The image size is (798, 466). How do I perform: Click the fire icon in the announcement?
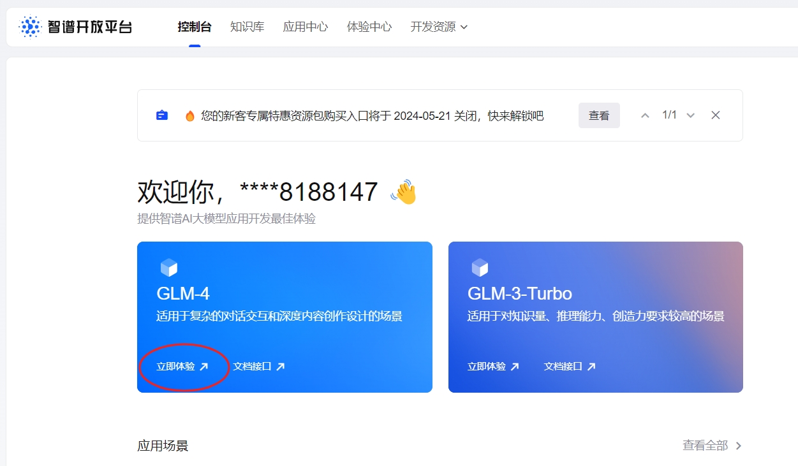click(189, 116)
